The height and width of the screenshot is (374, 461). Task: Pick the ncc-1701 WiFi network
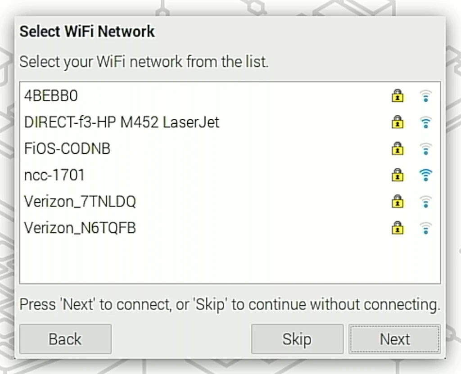point(54,175)
